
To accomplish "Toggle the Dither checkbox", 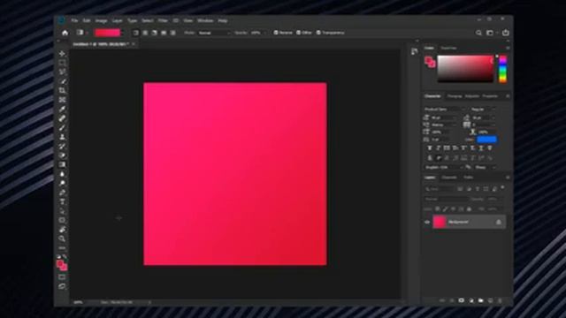I will (299, 33).
